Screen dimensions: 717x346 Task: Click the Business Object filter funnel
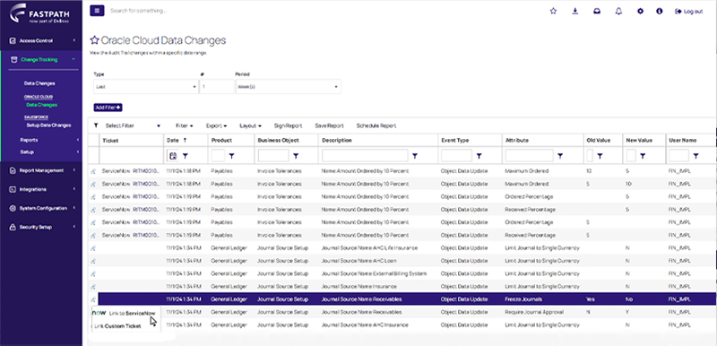296,156
